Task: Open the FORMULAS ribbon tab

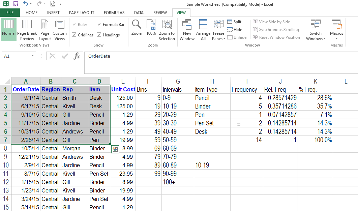Action: click(114, 13)
